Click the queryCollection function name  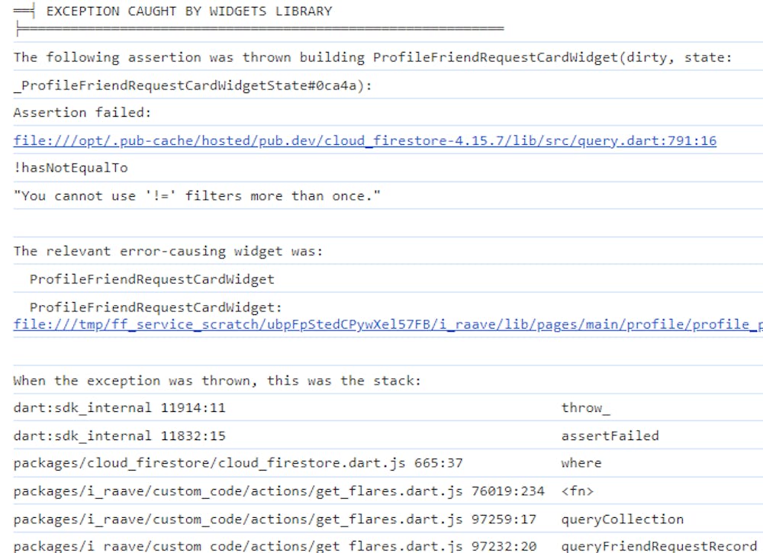coord(622,519)
